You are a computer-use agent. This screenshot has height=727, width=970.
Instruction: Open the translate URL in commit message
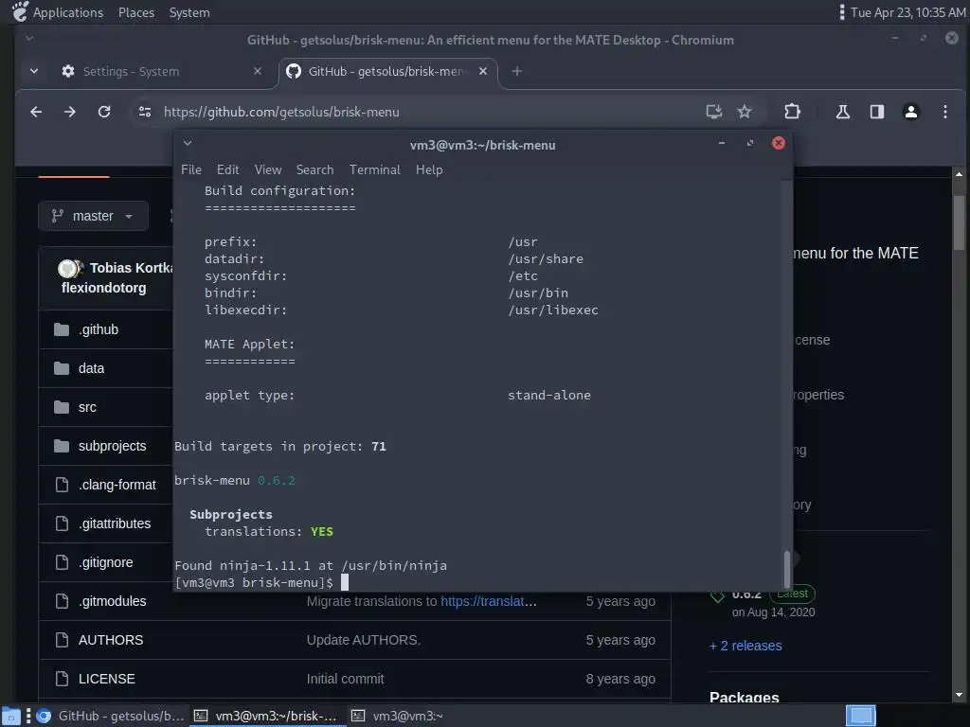[489, 601]
